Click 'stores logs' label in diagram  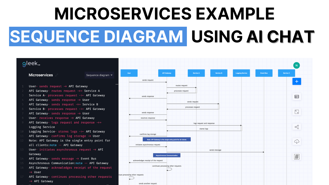204,129
